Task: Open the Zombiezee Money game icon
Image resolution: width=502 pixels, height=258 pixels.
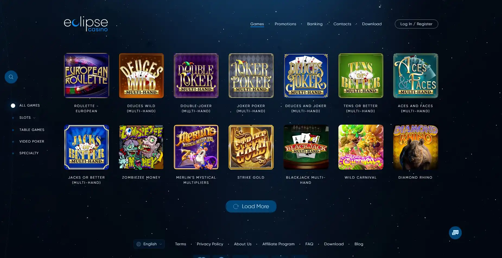Action: pos(141,147)
